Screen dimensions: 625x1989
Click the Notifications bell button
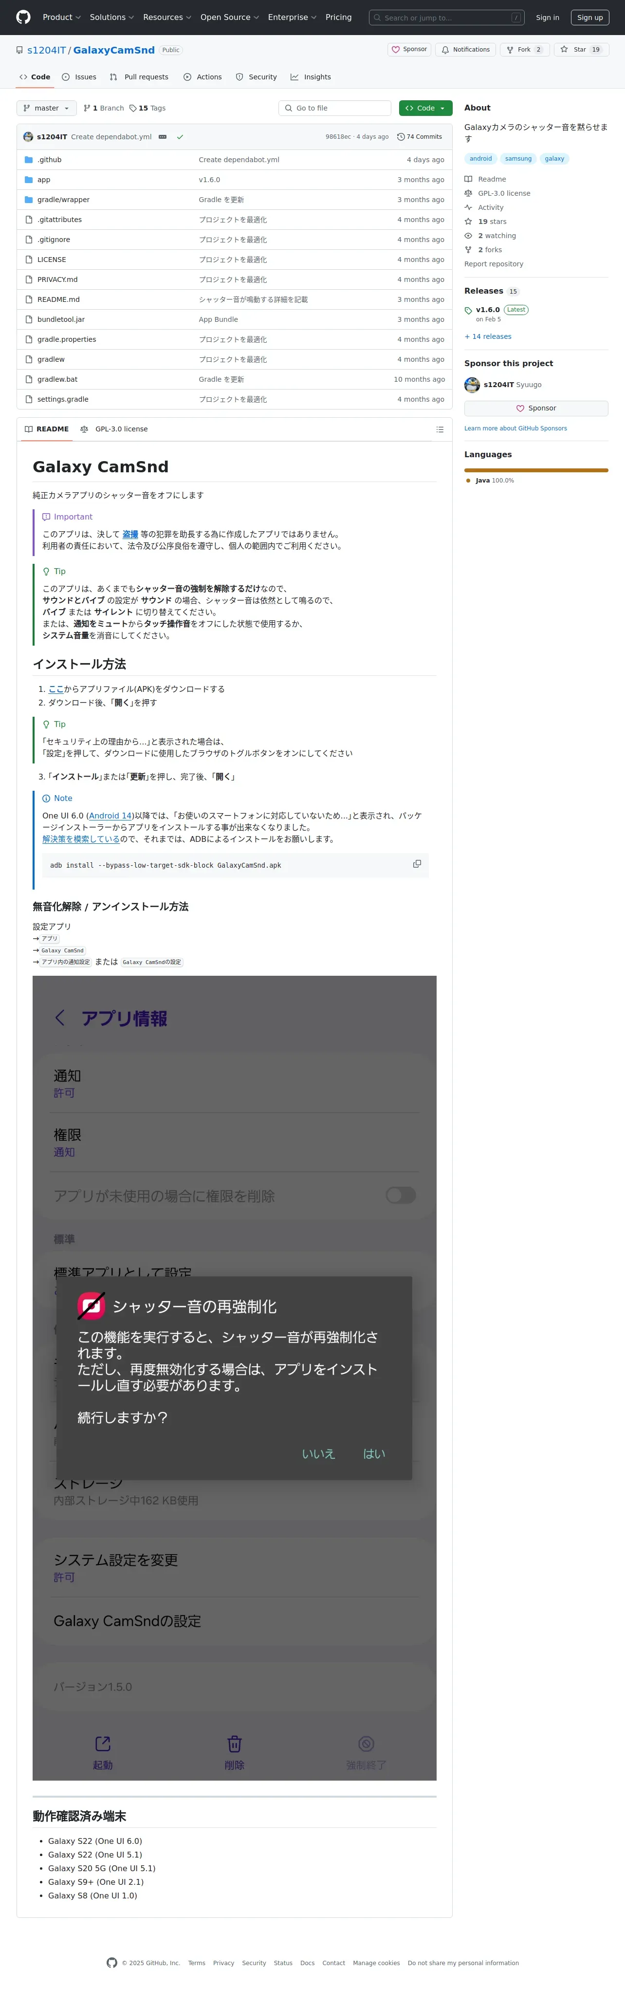click(465, 49)
